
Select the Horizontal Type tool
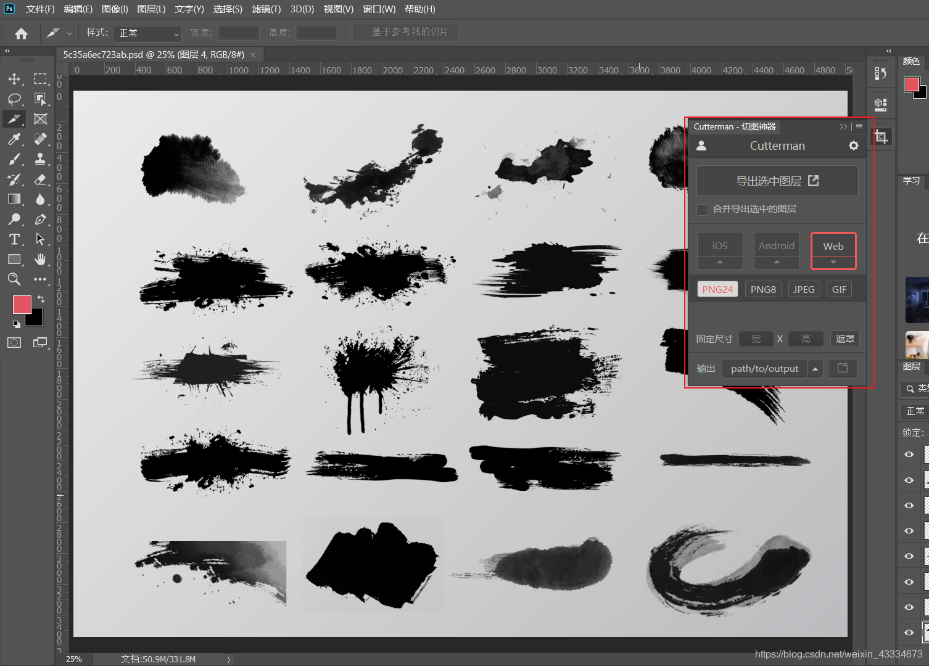coord(14,239)
